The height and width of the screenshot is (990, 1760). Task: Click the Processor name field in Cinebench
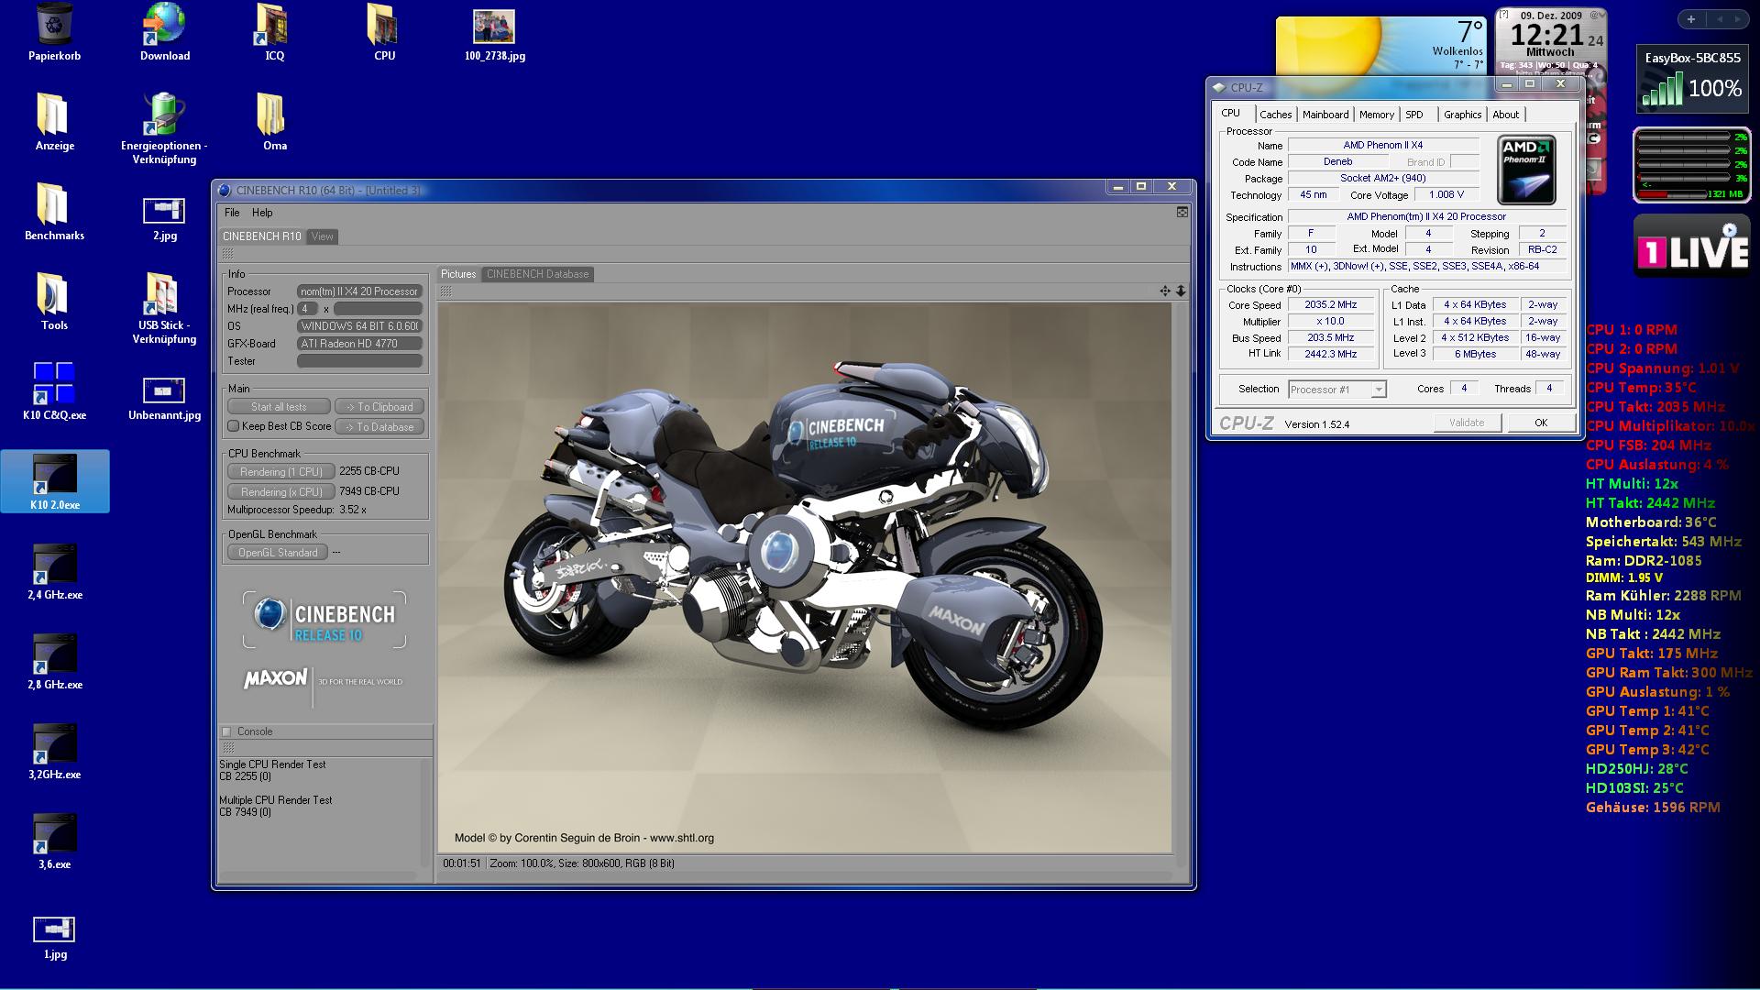click(x=359, y=291)
